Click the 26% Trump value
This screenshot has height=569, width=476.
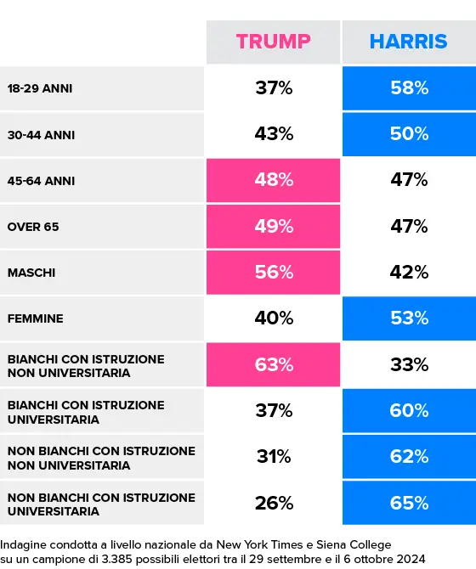274,503
